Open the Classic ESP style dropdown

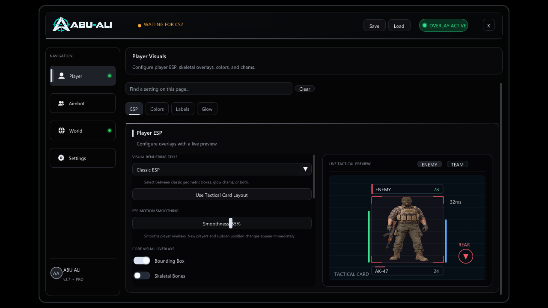[x=222, y=169]
